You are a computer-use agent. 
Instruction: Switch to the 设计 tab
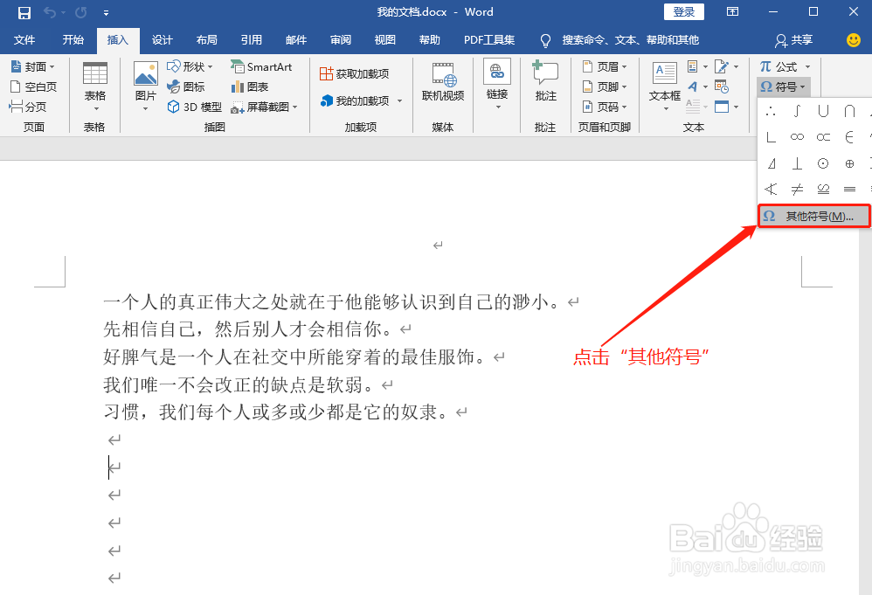click(x=162, y=40)
